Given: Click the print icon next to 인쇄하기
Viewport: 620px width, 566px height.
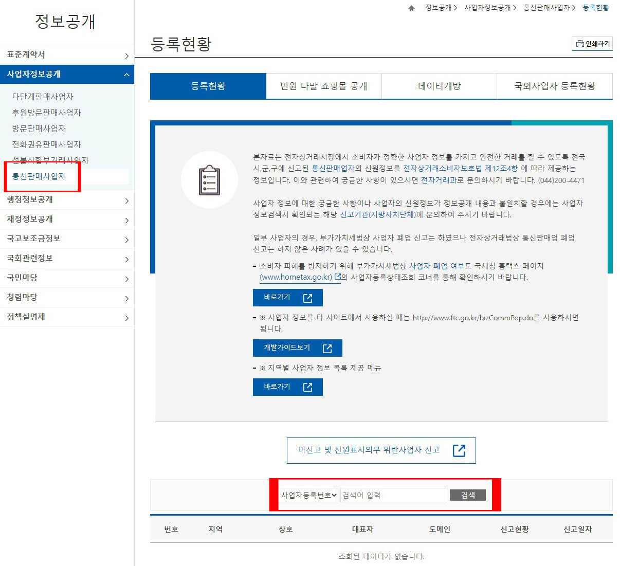Looking at the screenshot, I should point(580,44).
